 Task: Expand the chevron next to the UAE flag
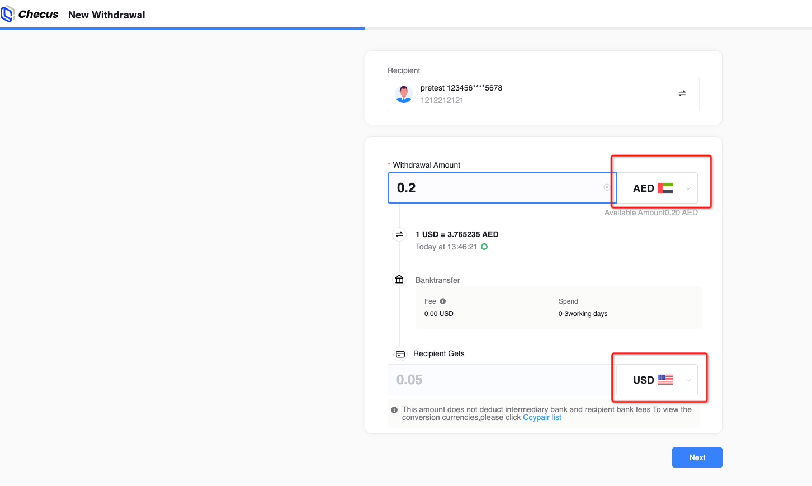(688, 188)
